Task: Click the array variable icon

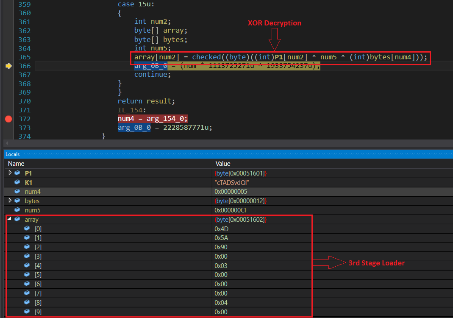Action: (17, 219)
